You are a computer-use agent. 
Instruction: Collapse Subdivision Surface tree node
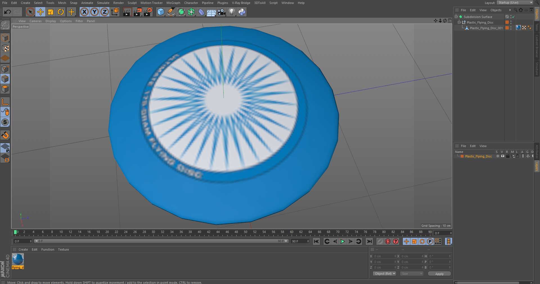[x=456, y=17]
